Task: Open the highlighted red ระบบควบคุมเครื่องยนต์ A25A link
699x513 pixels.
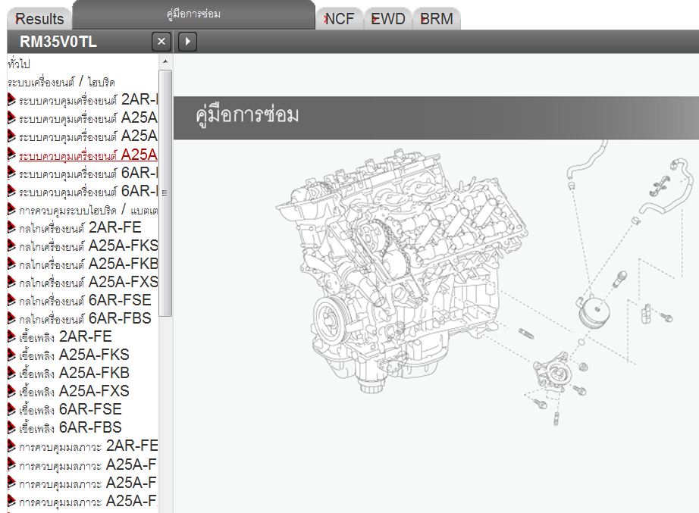Action: [87, 155]
